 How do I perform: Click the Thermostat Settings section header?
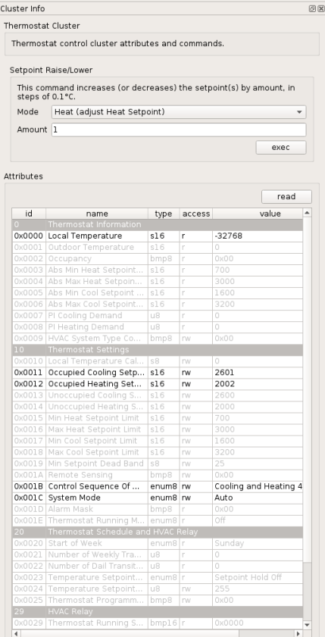(158, 350)
